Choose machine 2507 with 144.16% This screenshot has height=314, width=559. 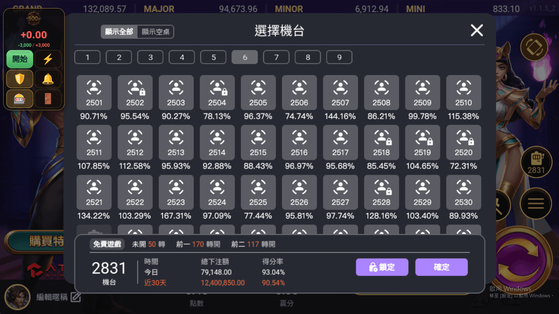[x=340, y=92]
